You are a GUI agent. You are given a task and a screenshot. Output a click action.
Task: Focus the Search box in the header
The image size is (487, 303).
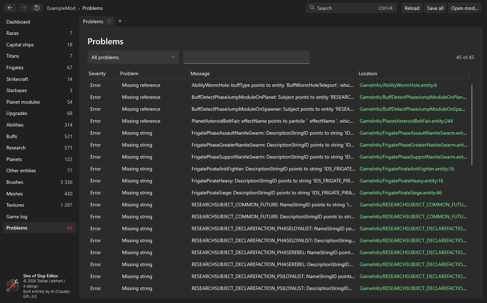pyautogui.click(x=352, y=8)
